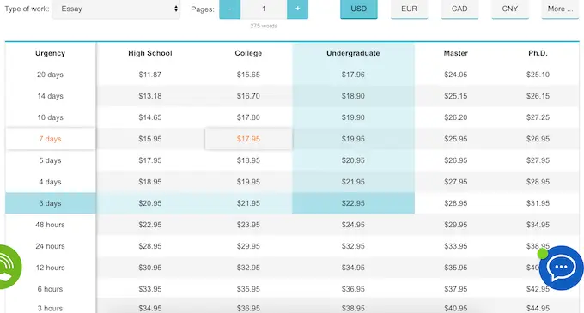Choose Ph.D. 10 days price $27.25
The image size is (584, 313).
(538, 117)
